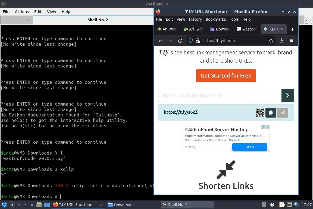Viewport: 313px width, 209px height.
Task: Submit link with arrow button
Action: (288, 96)
